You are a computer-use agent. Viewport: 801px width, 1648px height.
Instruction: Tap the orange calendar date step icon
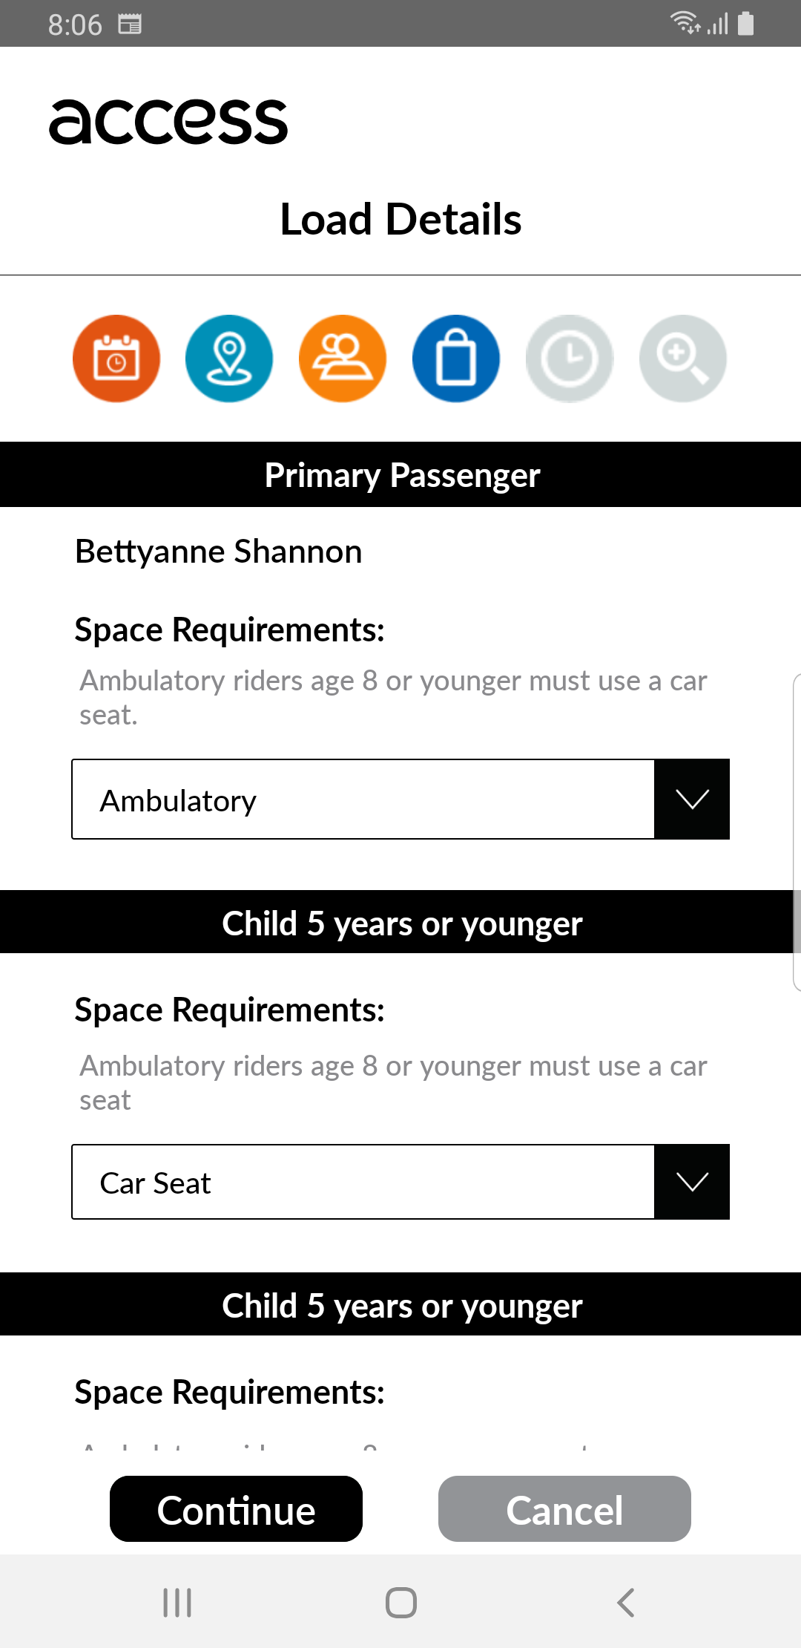(x=116, y=359)
